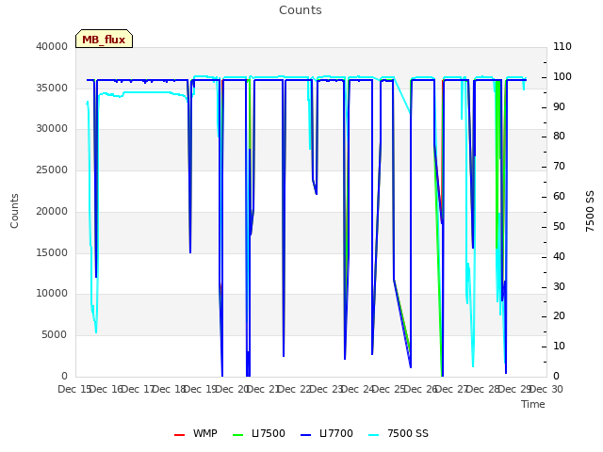Viewport: 603px width, 452px height.
Task: Click the 50 right axis tick label
Action: [559, 226]
